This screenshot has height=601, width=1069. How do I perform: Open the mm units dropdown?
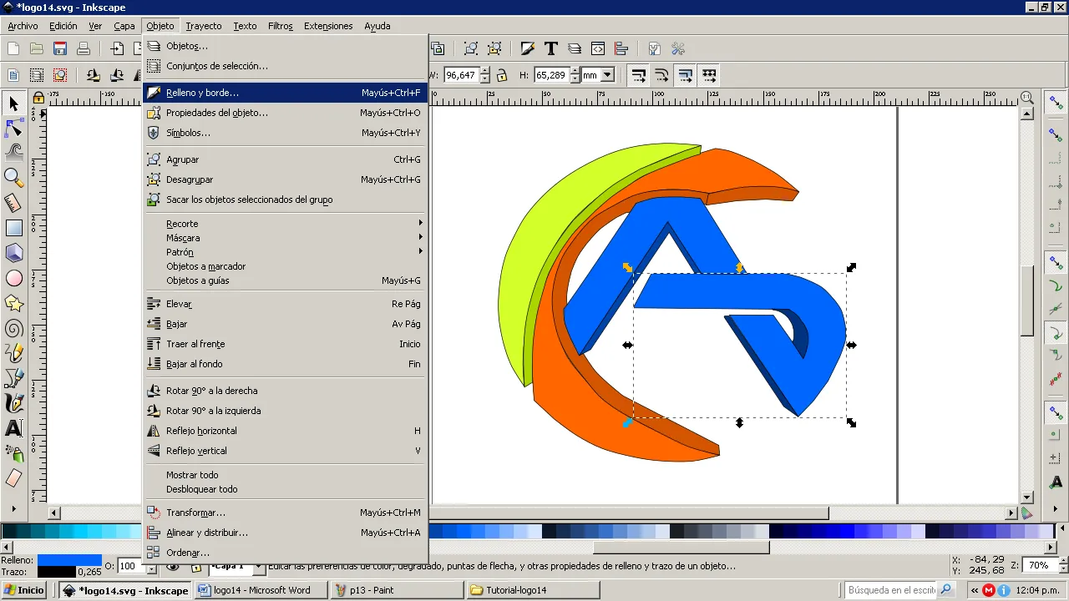point(598,75)
